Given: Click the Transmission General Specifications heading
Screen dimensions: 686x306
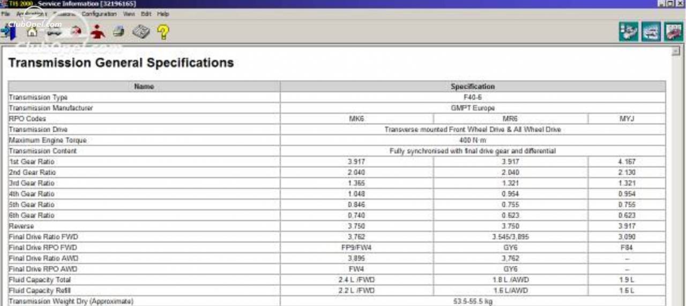Looking at the screenshot, I should point(121,63).
